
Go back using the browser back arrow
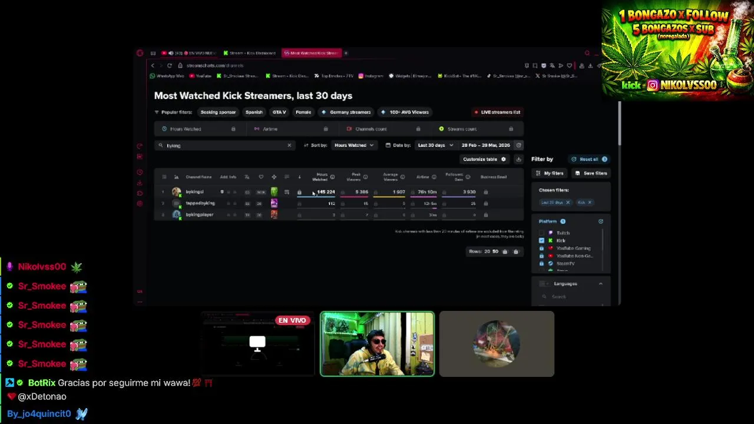(x=153, y=65)
